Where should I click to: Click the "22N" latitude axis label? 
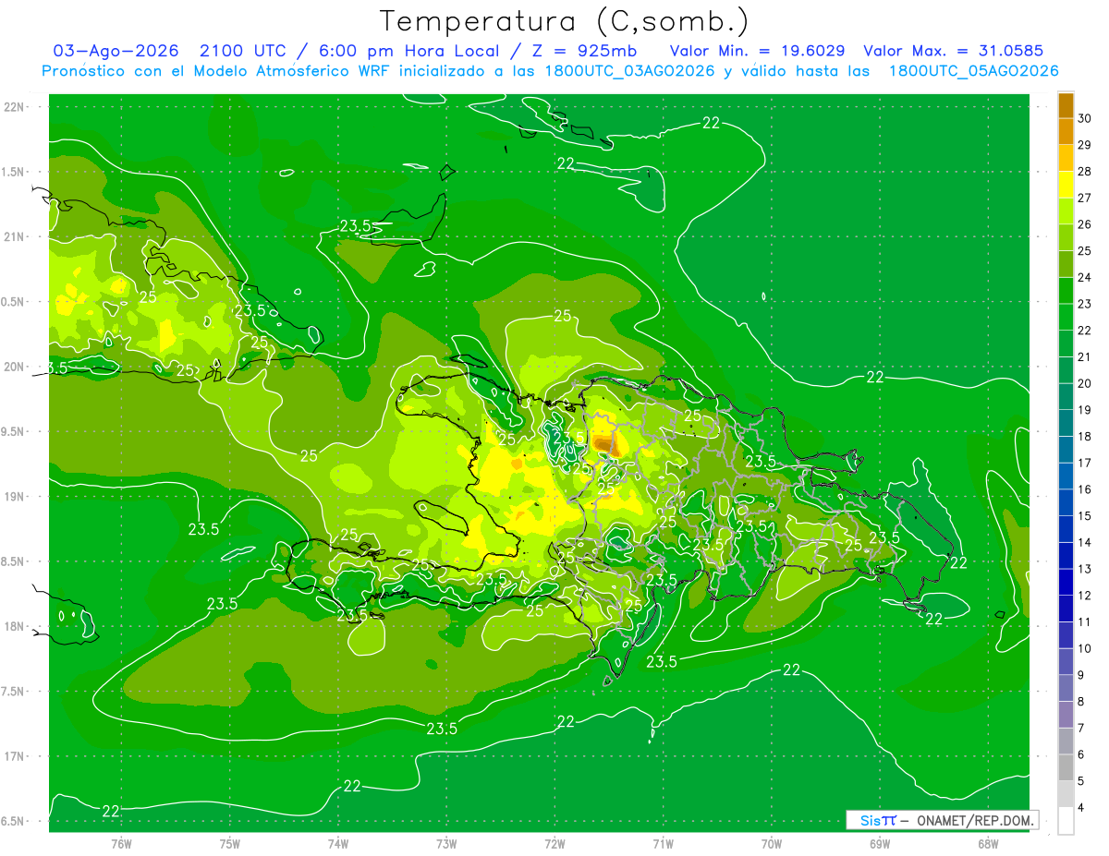coord(13,106)
